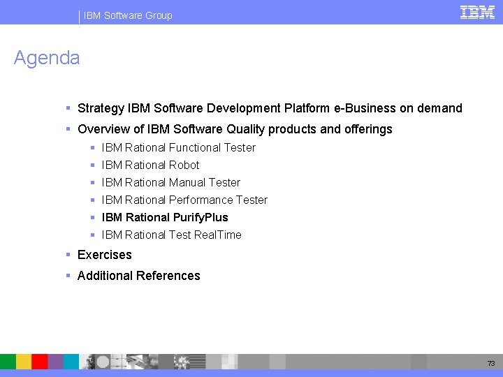The height and width of the screenshot is (377, 503).
Task: Click the 'Additional References' bullet
Action: click(139, 276)
